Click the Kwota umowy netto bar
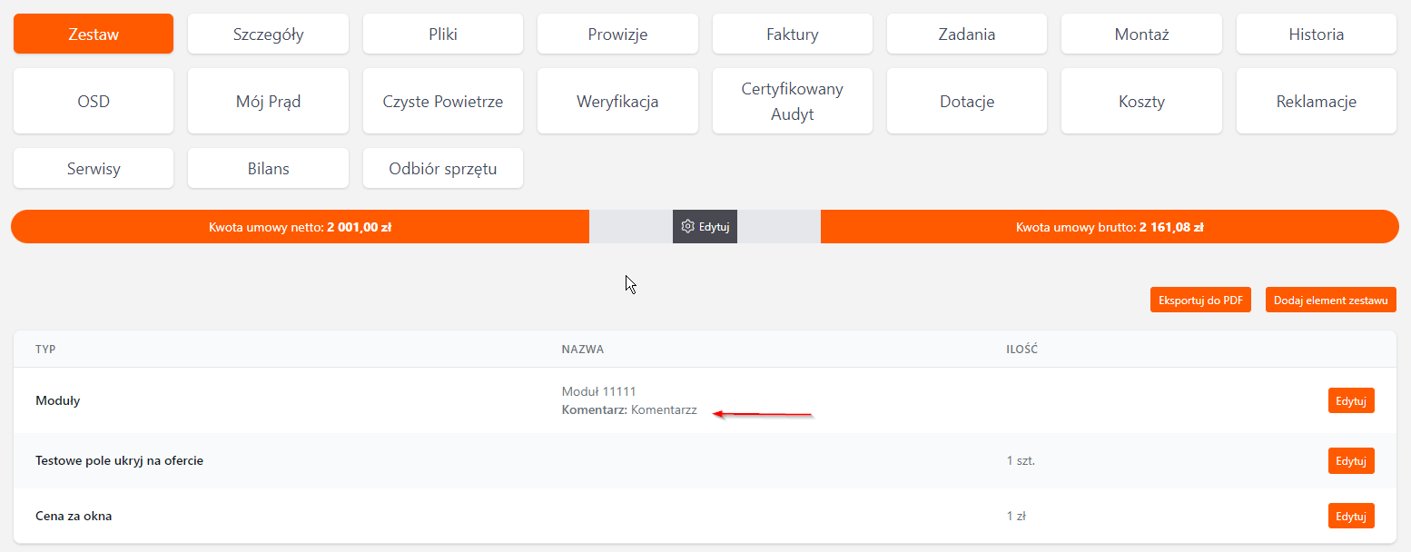The image size is (1411, 552). tap(300, 227)
